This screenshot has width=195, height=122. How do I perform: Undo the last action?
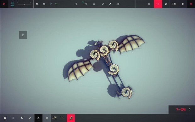pyautogui.click(x=51, y=4)
